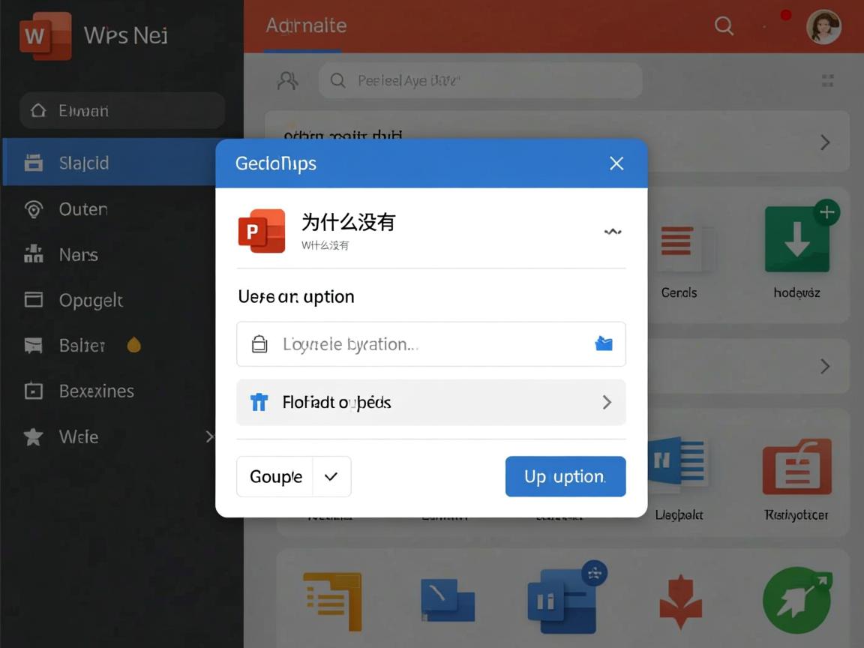Viewport: 864px width, 648px height.
Task: Open the orange Gerals list icon
Action: [x=679, y=243]
